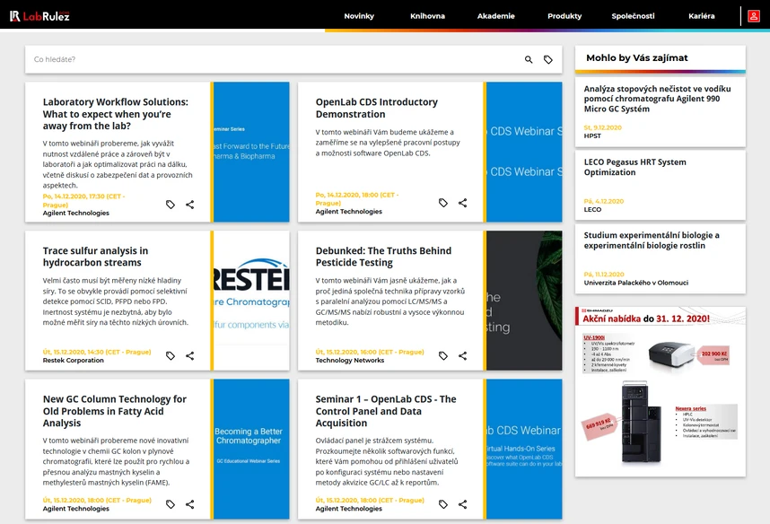This screenshot has width=770, height=524.
Task: Click 'Univerzita Palackého v Olomouci' text
Action: pos(636,283)
